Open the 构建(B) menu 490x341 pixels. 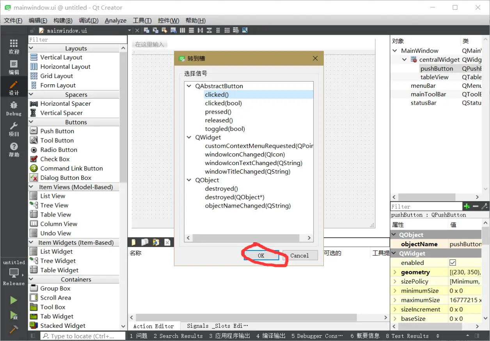(x=63, y=20)
